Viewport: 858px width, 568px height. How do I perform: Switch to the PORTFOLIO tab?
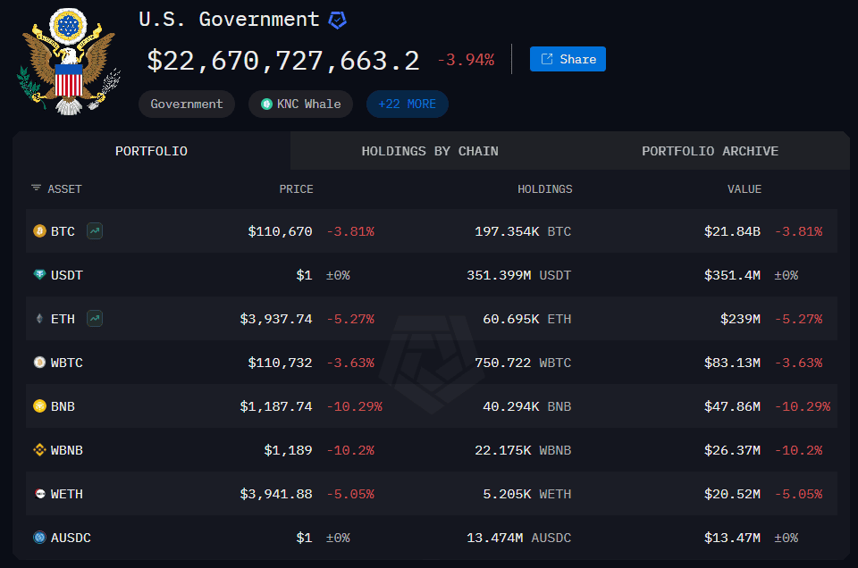pos(152,151)
